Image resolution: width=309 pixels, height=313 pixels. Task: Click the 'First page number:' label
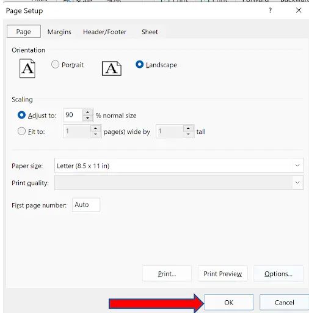pos(39,205)
